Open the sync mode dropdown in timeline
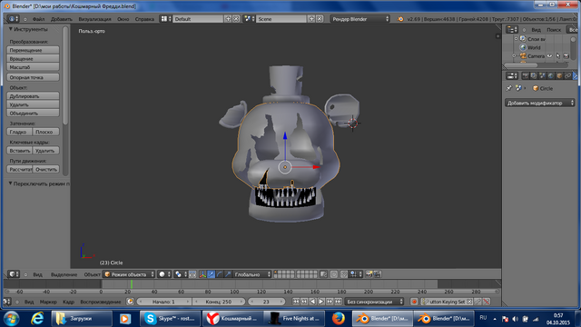This screenshot has width=581, height=327. point(374,302)
